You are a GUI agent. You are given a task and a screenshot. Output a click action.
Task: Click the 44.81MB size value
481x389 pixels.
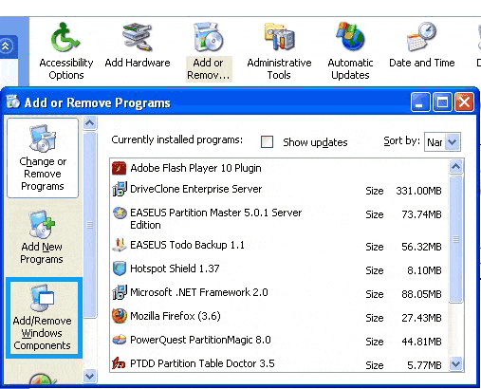(421, 342)
